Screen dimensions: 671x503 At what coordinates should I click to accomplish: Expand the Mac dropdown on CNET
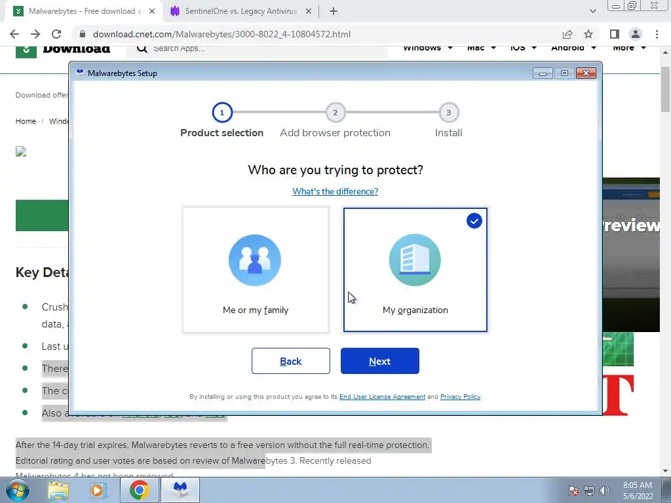pyautogui.click(x=482, y=48)
